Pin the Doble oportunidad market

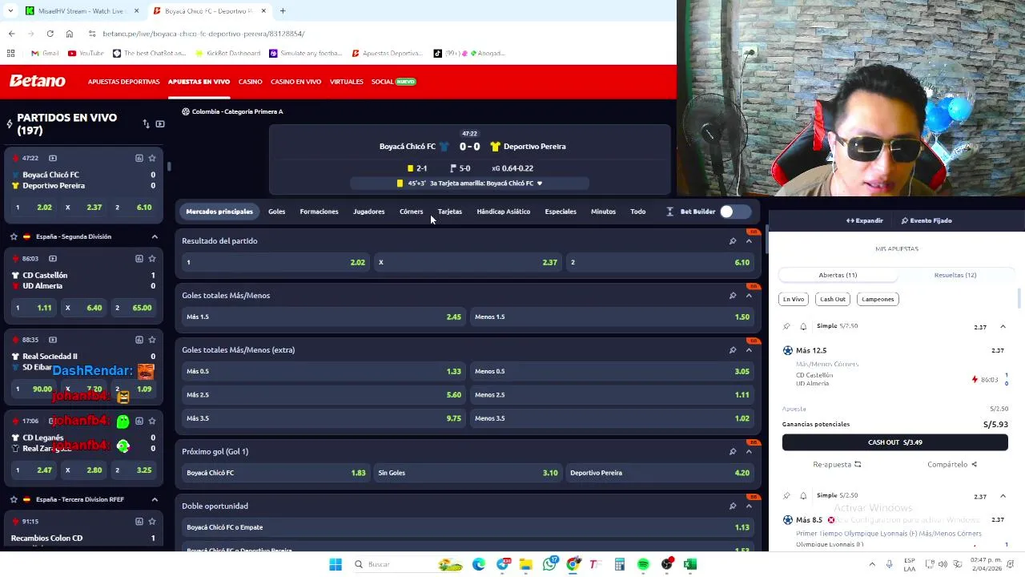[x=733, y=506]
